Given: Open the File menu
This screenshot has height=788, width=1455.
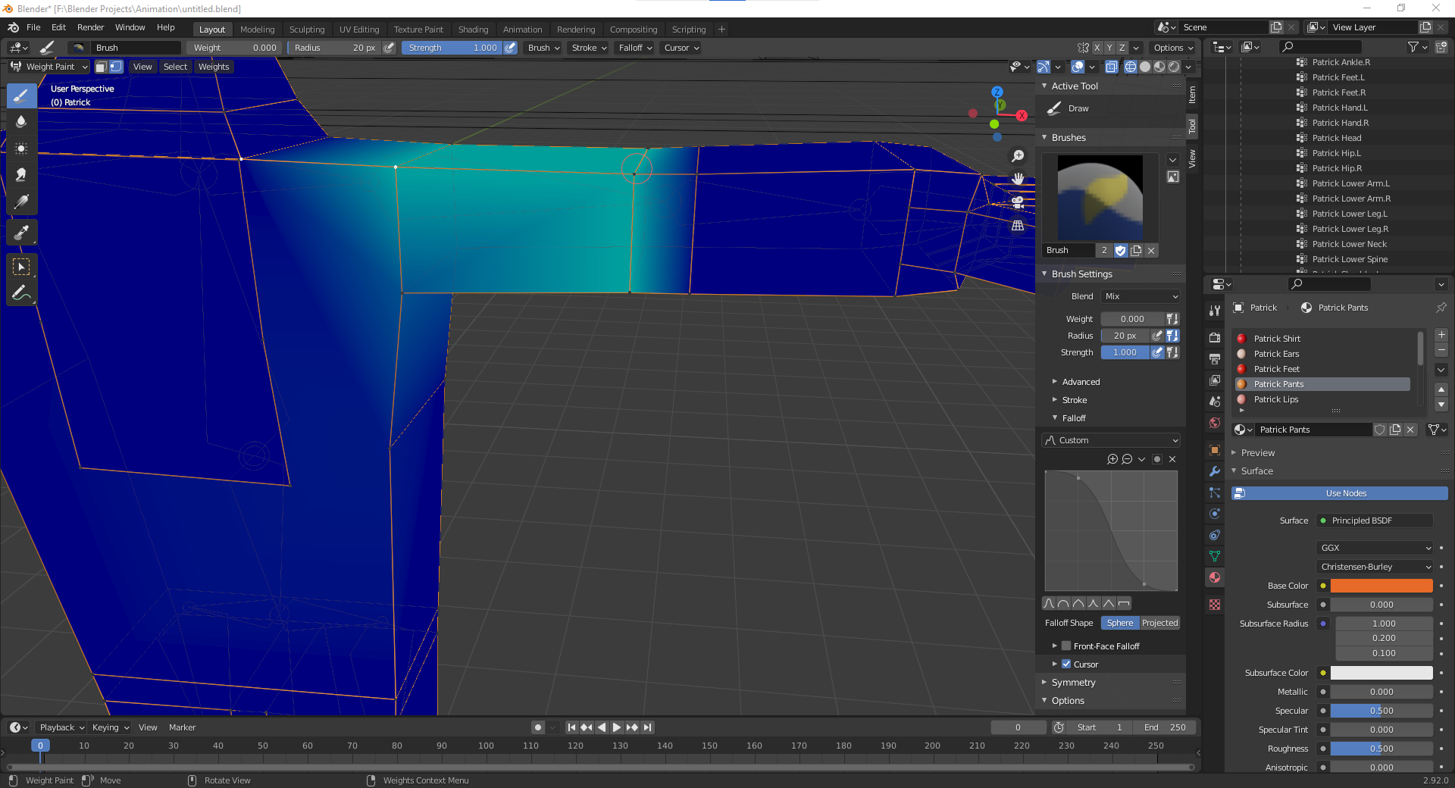Looking at the screenshot, I should pyautogui.click(x=33, y=27).
